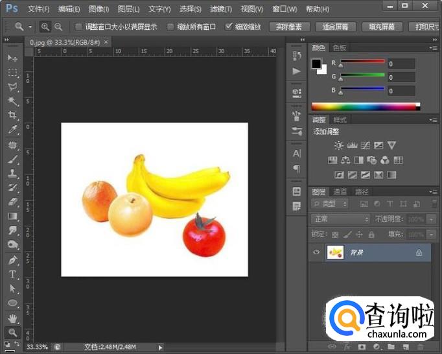The width and height of the screenshot is (442, 354).
Task: Uncheck the 细微缩放 checkbox
Action: tap(229, 27)
